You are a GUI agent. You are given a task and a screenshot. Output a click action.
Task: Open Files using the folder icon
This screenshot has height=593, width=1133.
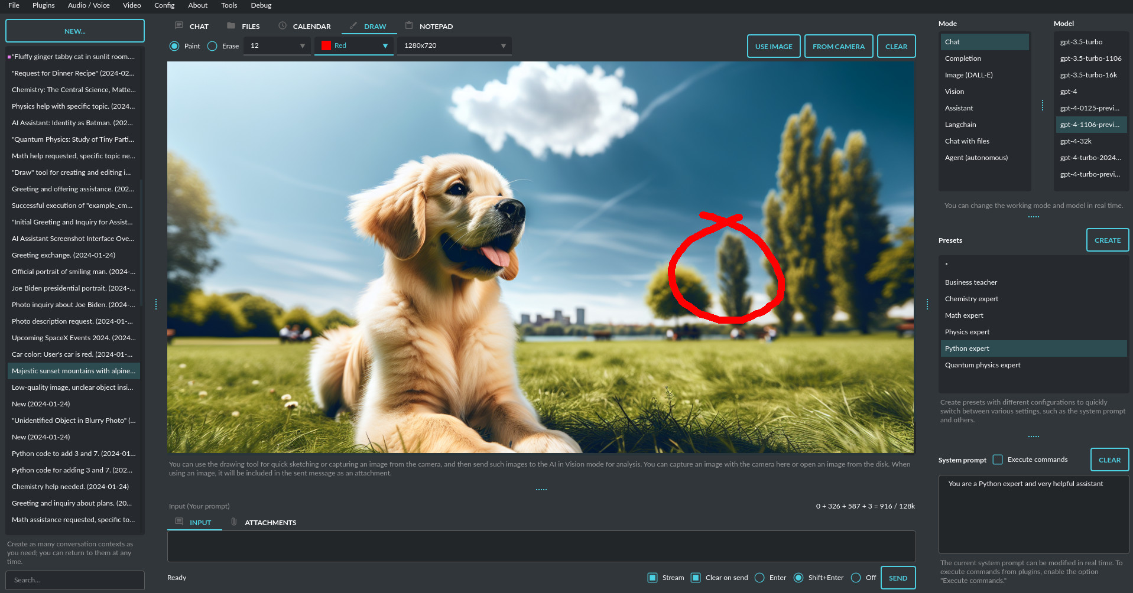[230, 25]
